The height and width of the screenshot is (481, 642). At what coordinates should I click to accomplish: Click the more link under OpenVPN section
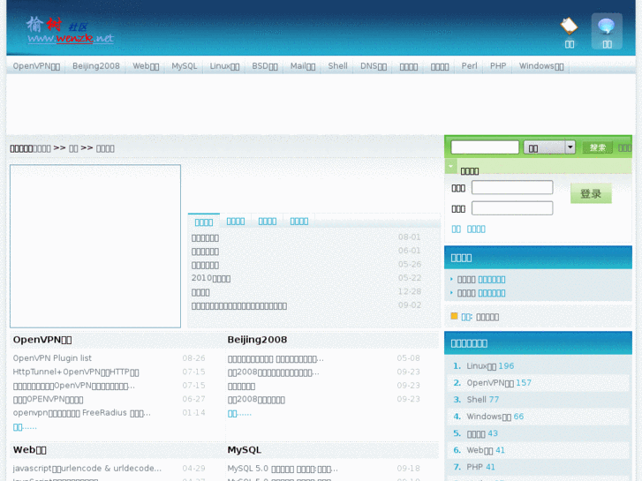click(25, 427)
